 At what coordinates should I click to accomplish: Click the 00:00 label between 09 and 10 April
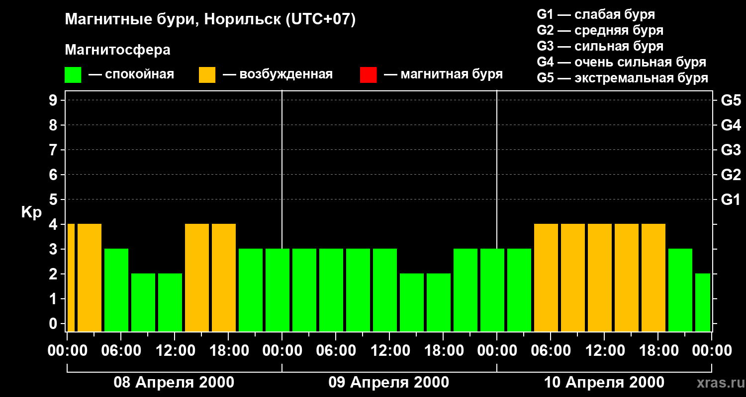pyautogui.click(x=497, y=350)
